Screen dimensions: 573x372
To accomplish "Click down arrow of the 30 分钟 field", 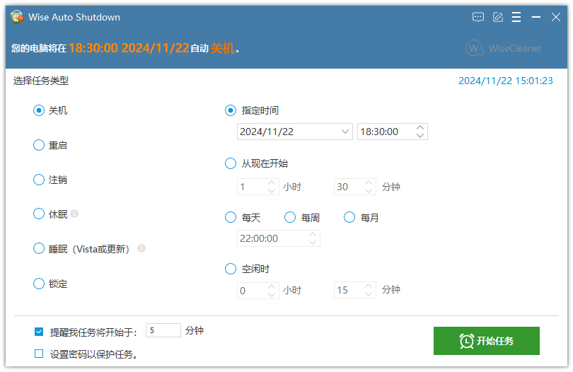I will click(369, 190).
